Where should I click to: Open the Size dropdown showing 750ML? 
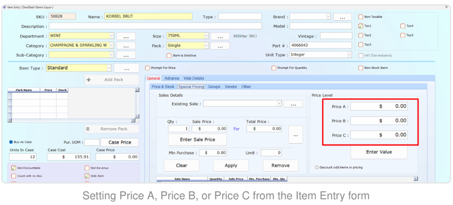coord(206,36)
